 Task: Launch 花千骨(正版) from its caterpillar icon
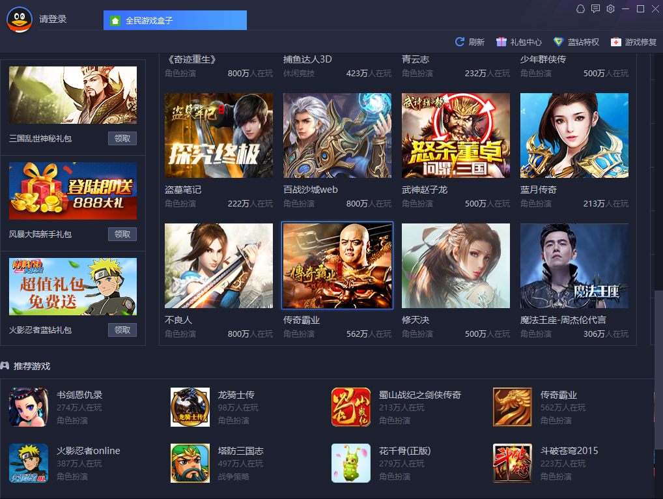coord(351,463)
